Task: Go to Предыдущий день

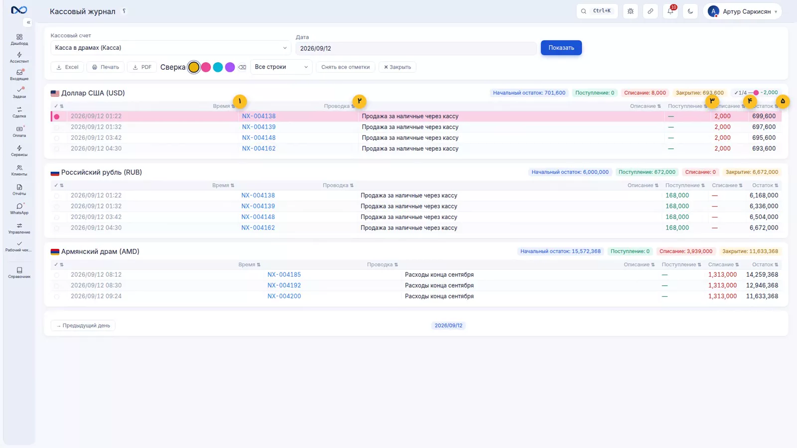Action: (x=83, y=326)
